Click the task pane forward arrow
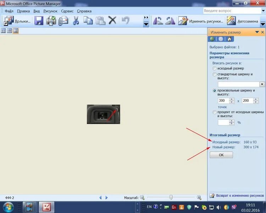This screenshot has width=266, height=213. click(x=221, y=39)
